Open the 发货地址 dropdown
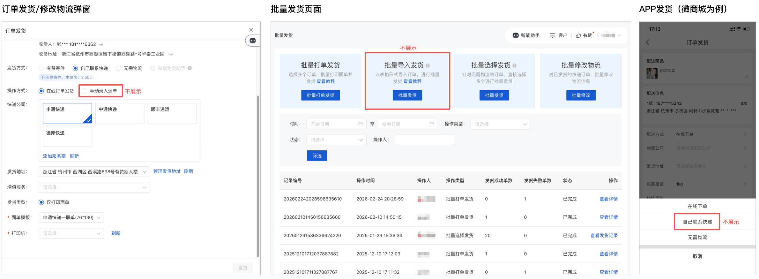This screenshot has width=759, height=279. click(x=94, y=172)
